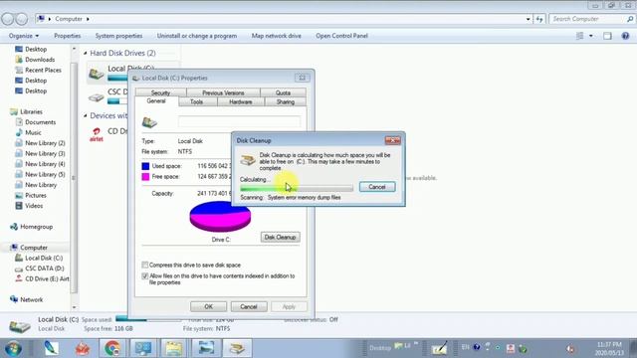Open the Security tab

pyautogui.click(x=160, y=92)
